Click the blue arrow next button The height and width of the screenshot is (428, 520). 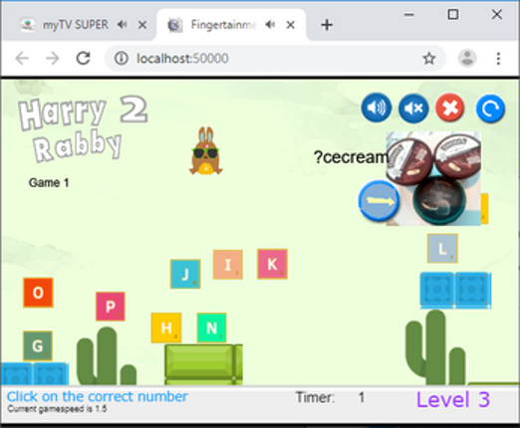click(379, 201)
